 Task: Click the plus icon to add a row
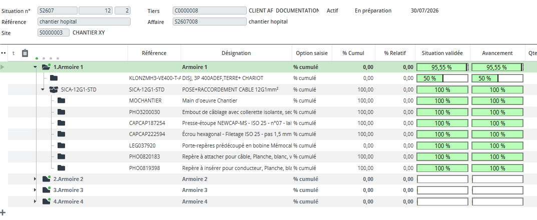tap(3, 212)
